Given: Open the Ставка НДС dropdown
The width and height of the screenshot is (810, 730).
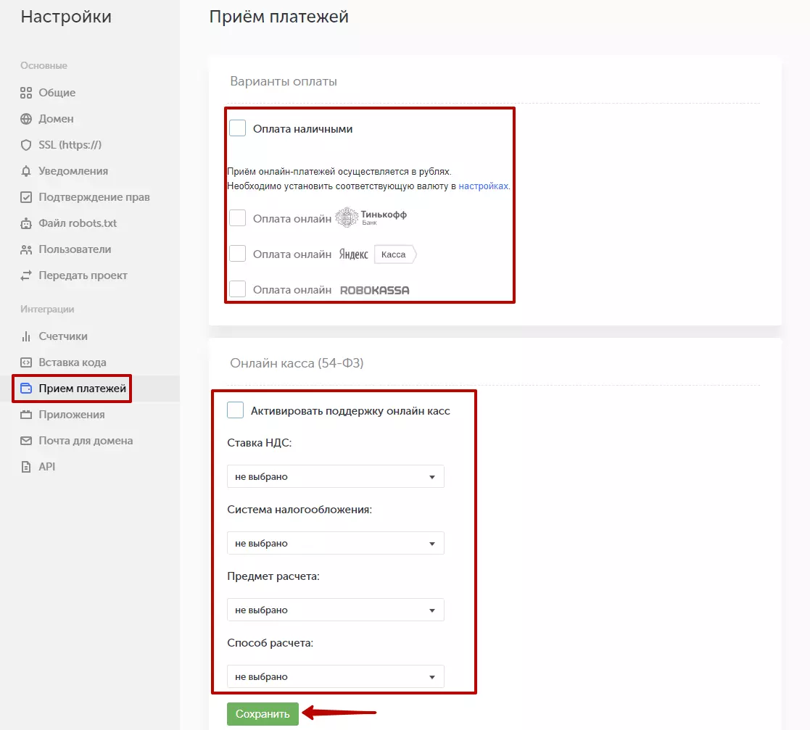Looking at the screenshot, I should click(336, 476).
